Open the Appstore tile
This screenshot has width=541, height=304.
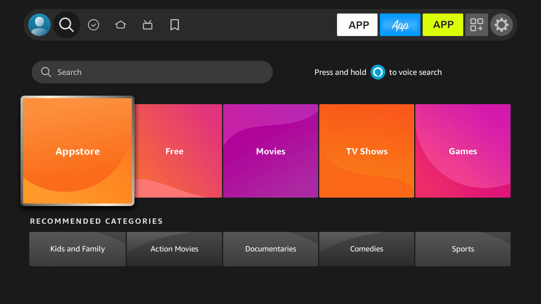tap(77, 151)
